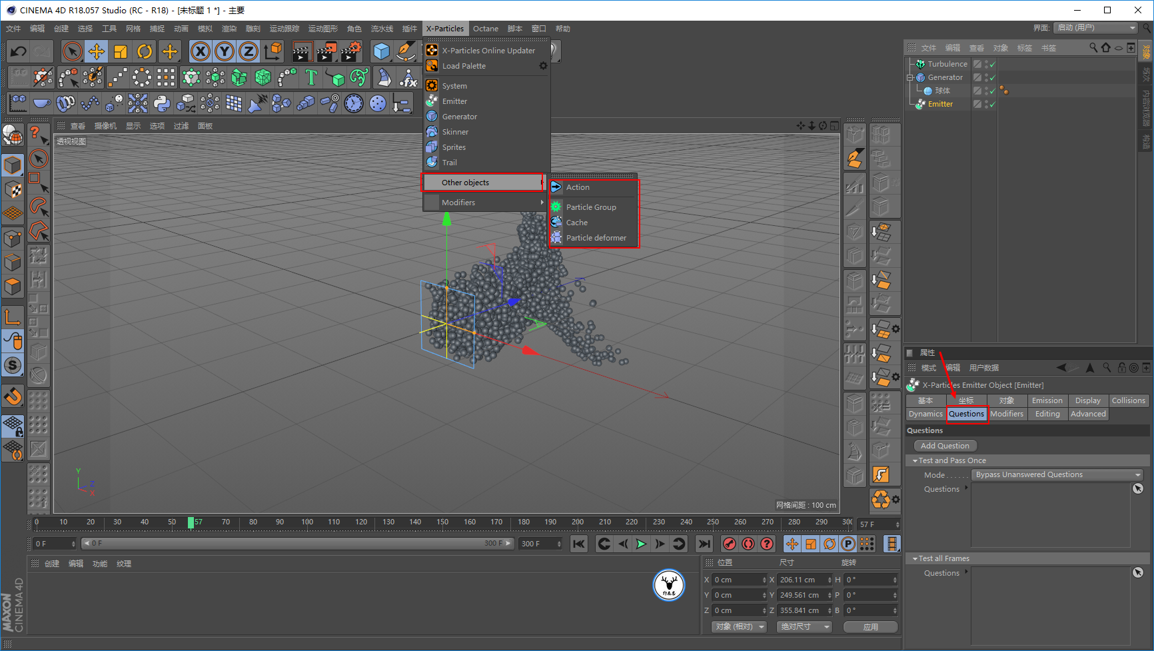The image size is (1154, 651).
Task: Click the size X field 206.11 cm
Action: pos(805,580)
